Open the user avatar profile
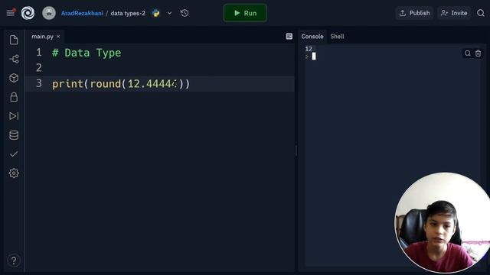This screenshot has width=490, height=275. [49, 13]
